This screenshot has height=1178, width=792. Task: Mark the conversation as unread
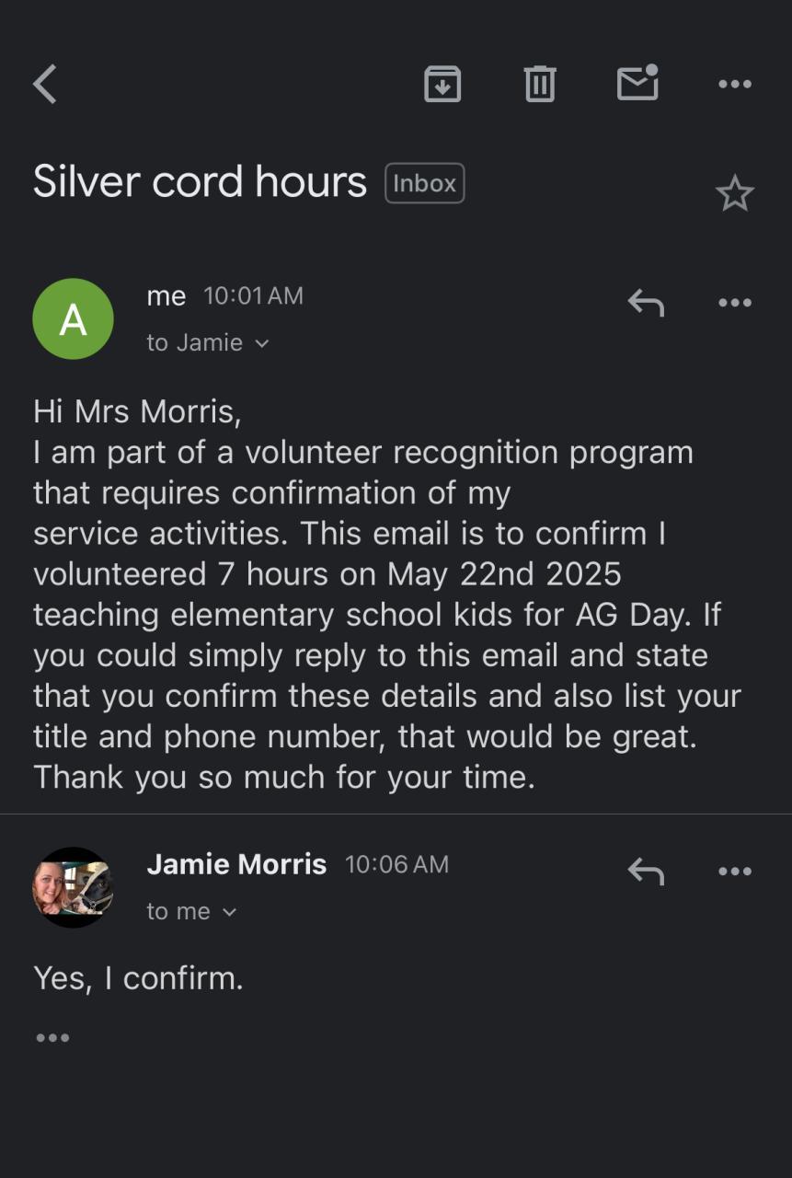click(637, 84)
